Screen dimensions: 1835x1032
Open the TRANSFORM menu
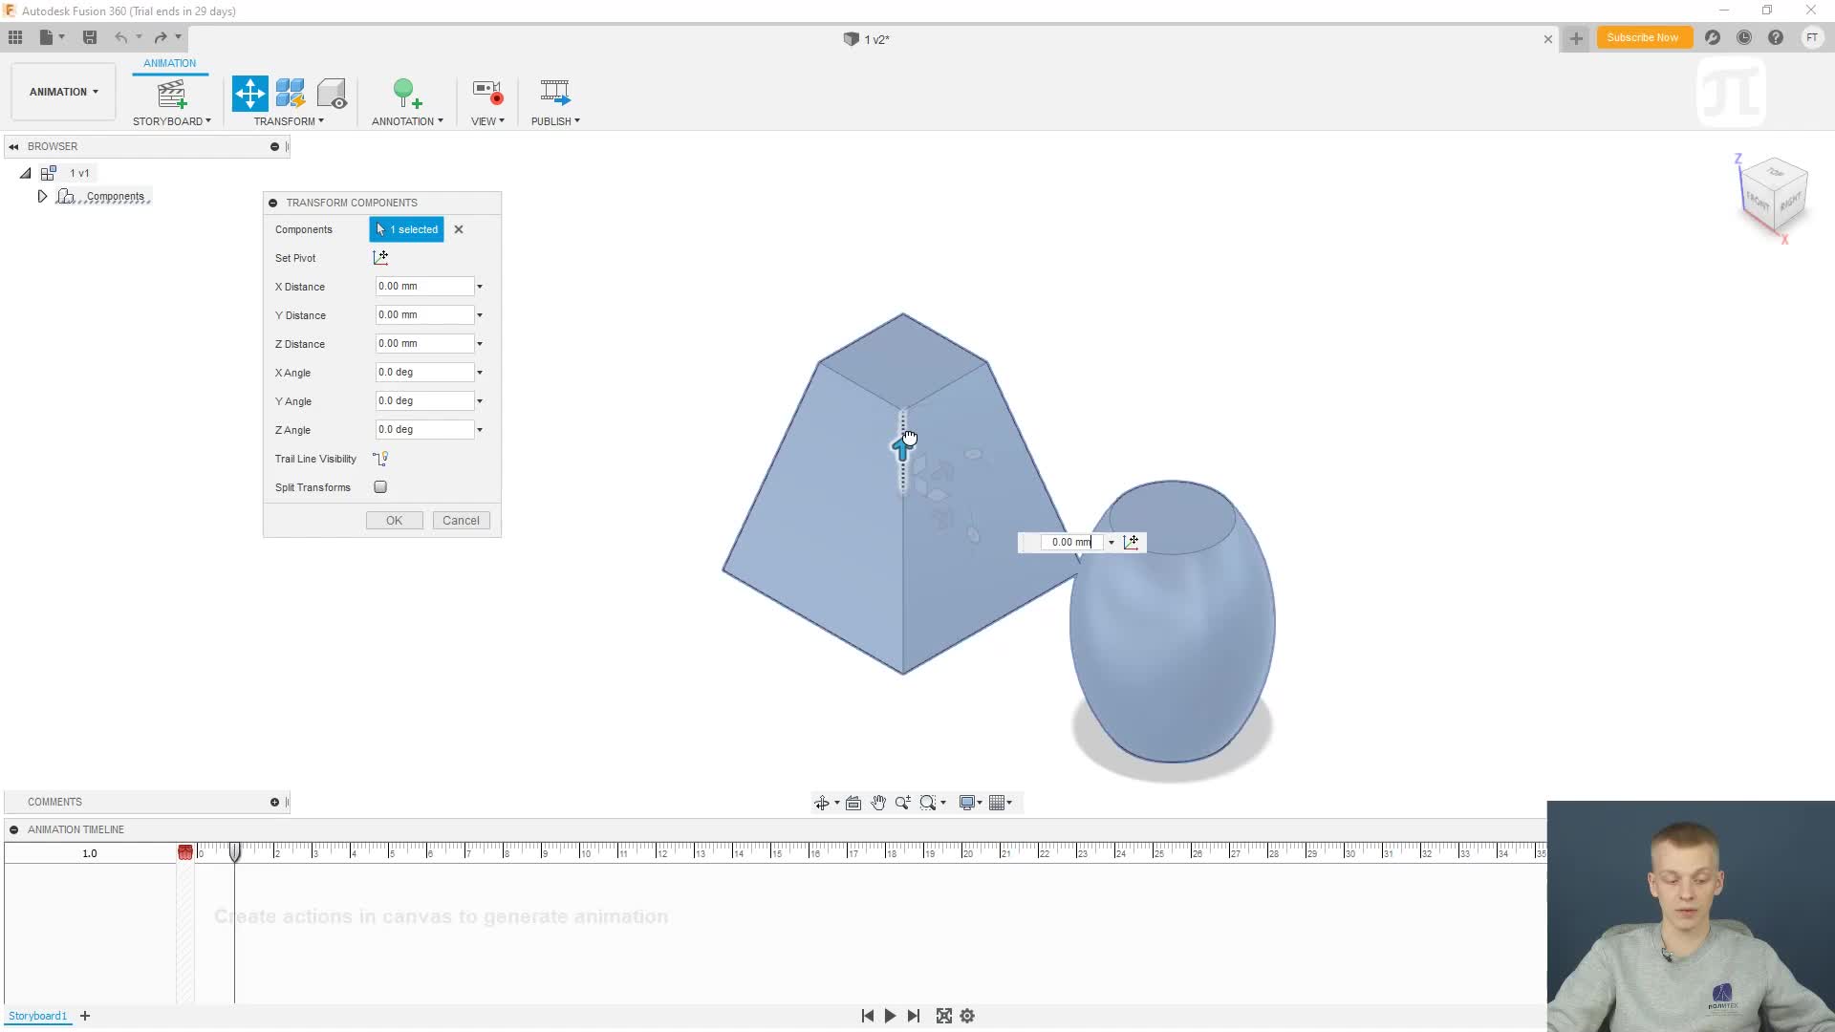point(289,121)
